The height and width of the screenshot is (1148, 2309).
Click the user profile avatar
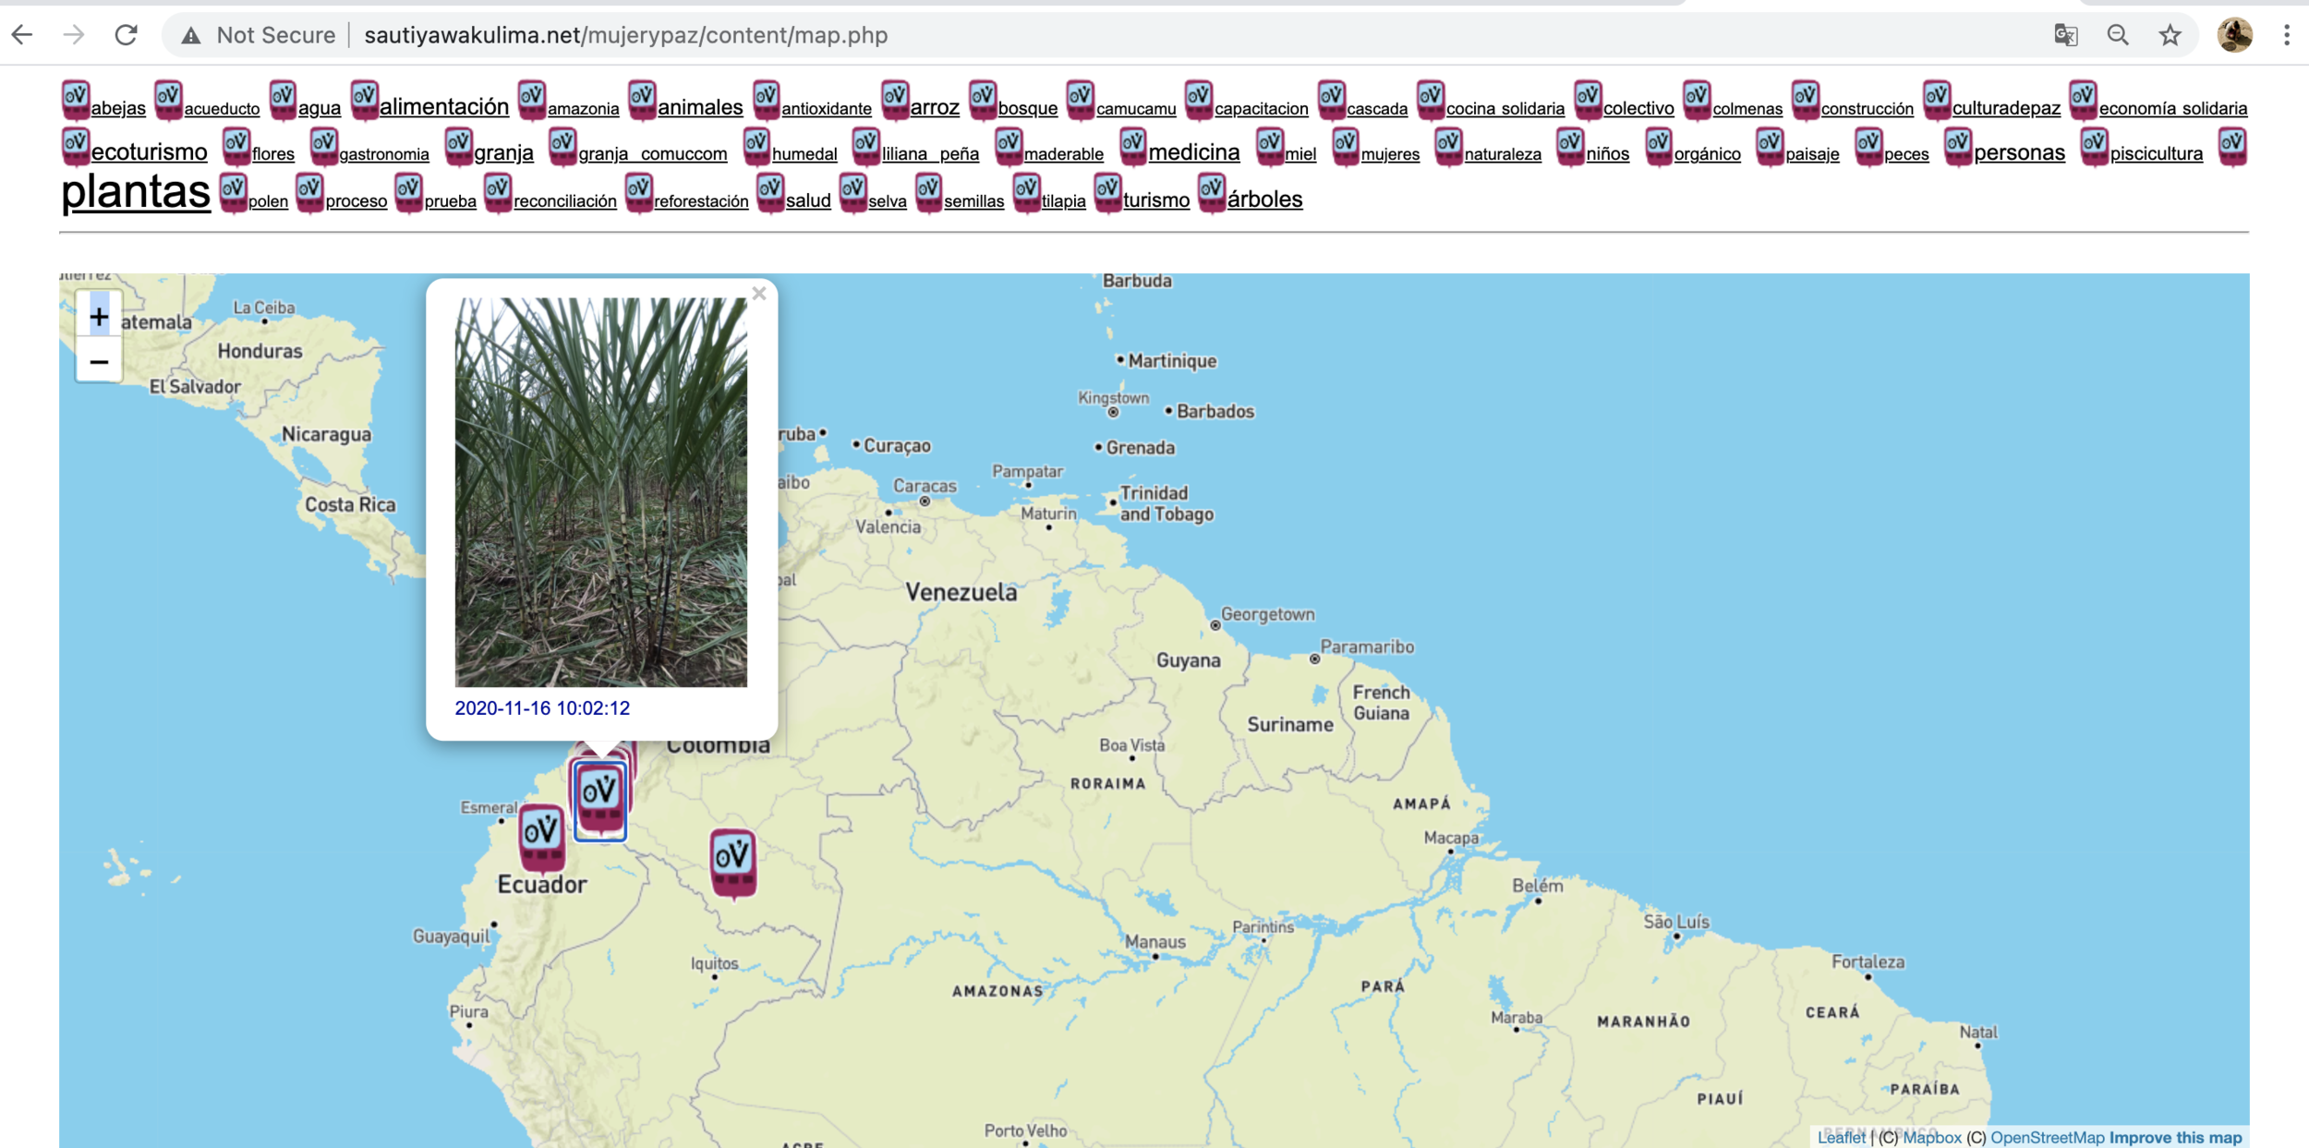(x=2234, y=35)
